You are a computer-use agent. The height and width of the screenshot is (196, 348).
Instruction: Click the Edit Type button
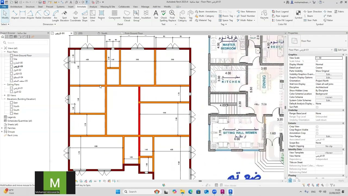pos(340,50)
